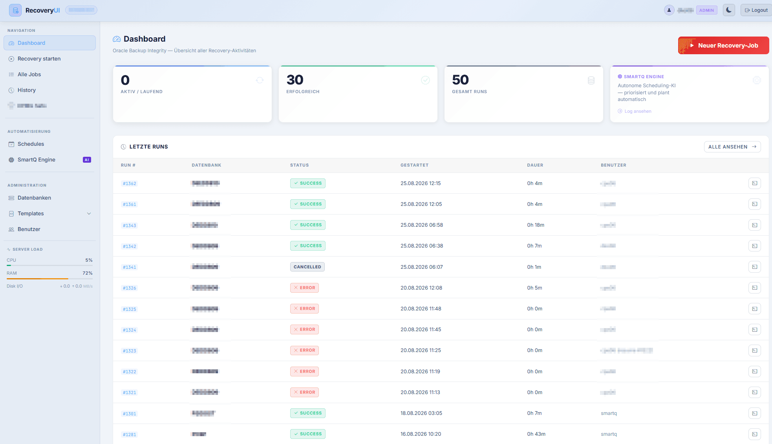Open log icon for run #1361
The height and width of the screenshot is (444, 772).
click(754, 204)
